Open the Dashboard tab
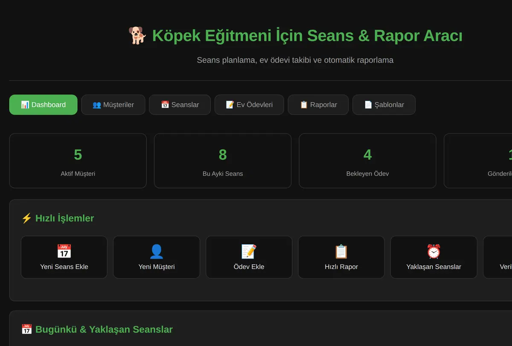Image resolution: width=512 pixels, height=346 pixels. point(43,105)
